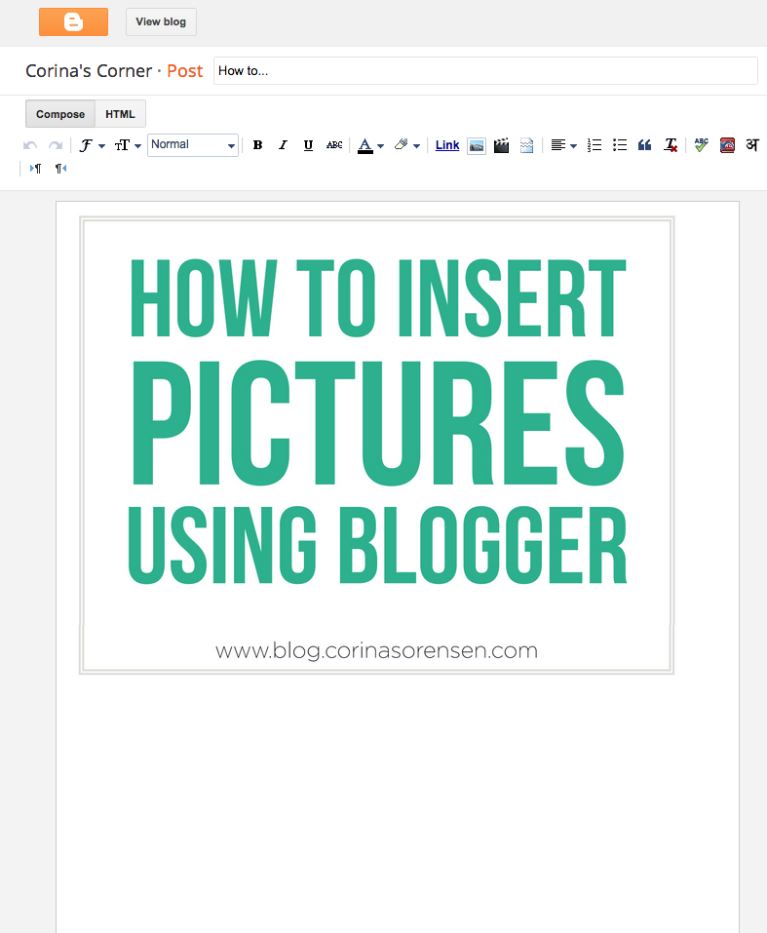Image resolution: width=767 pixels, height=933 pixels.
Task: Click in the empty editor area below the image
Action: [x=398, y=803]
